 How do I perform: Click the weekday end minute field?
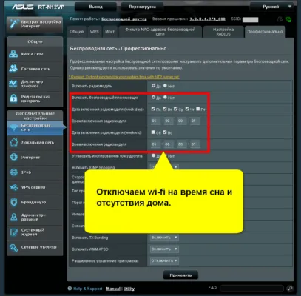[x=195, y=121]
